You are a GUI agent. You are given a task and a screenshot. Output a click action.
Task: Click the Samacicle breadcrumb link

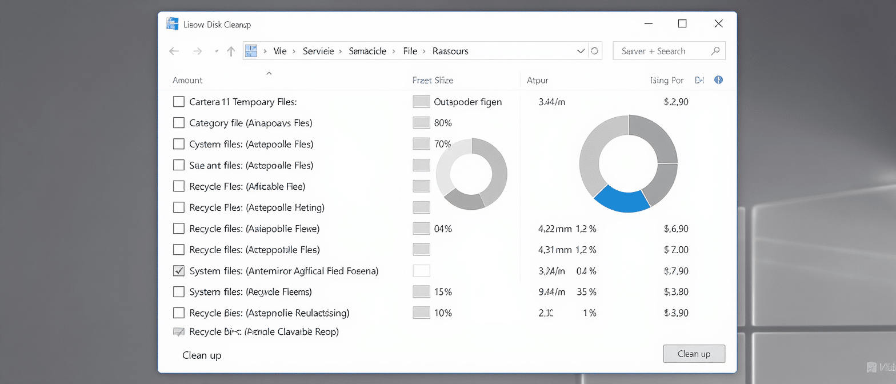(x=367, y=51)
